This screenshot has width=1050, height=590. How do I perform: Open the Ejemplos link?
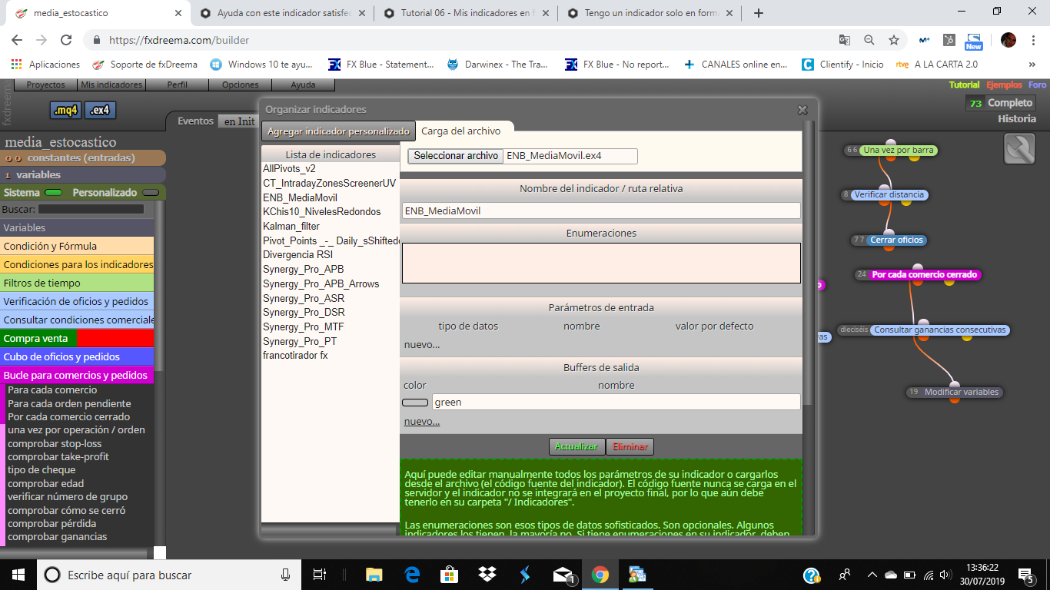pos(1004,85)
